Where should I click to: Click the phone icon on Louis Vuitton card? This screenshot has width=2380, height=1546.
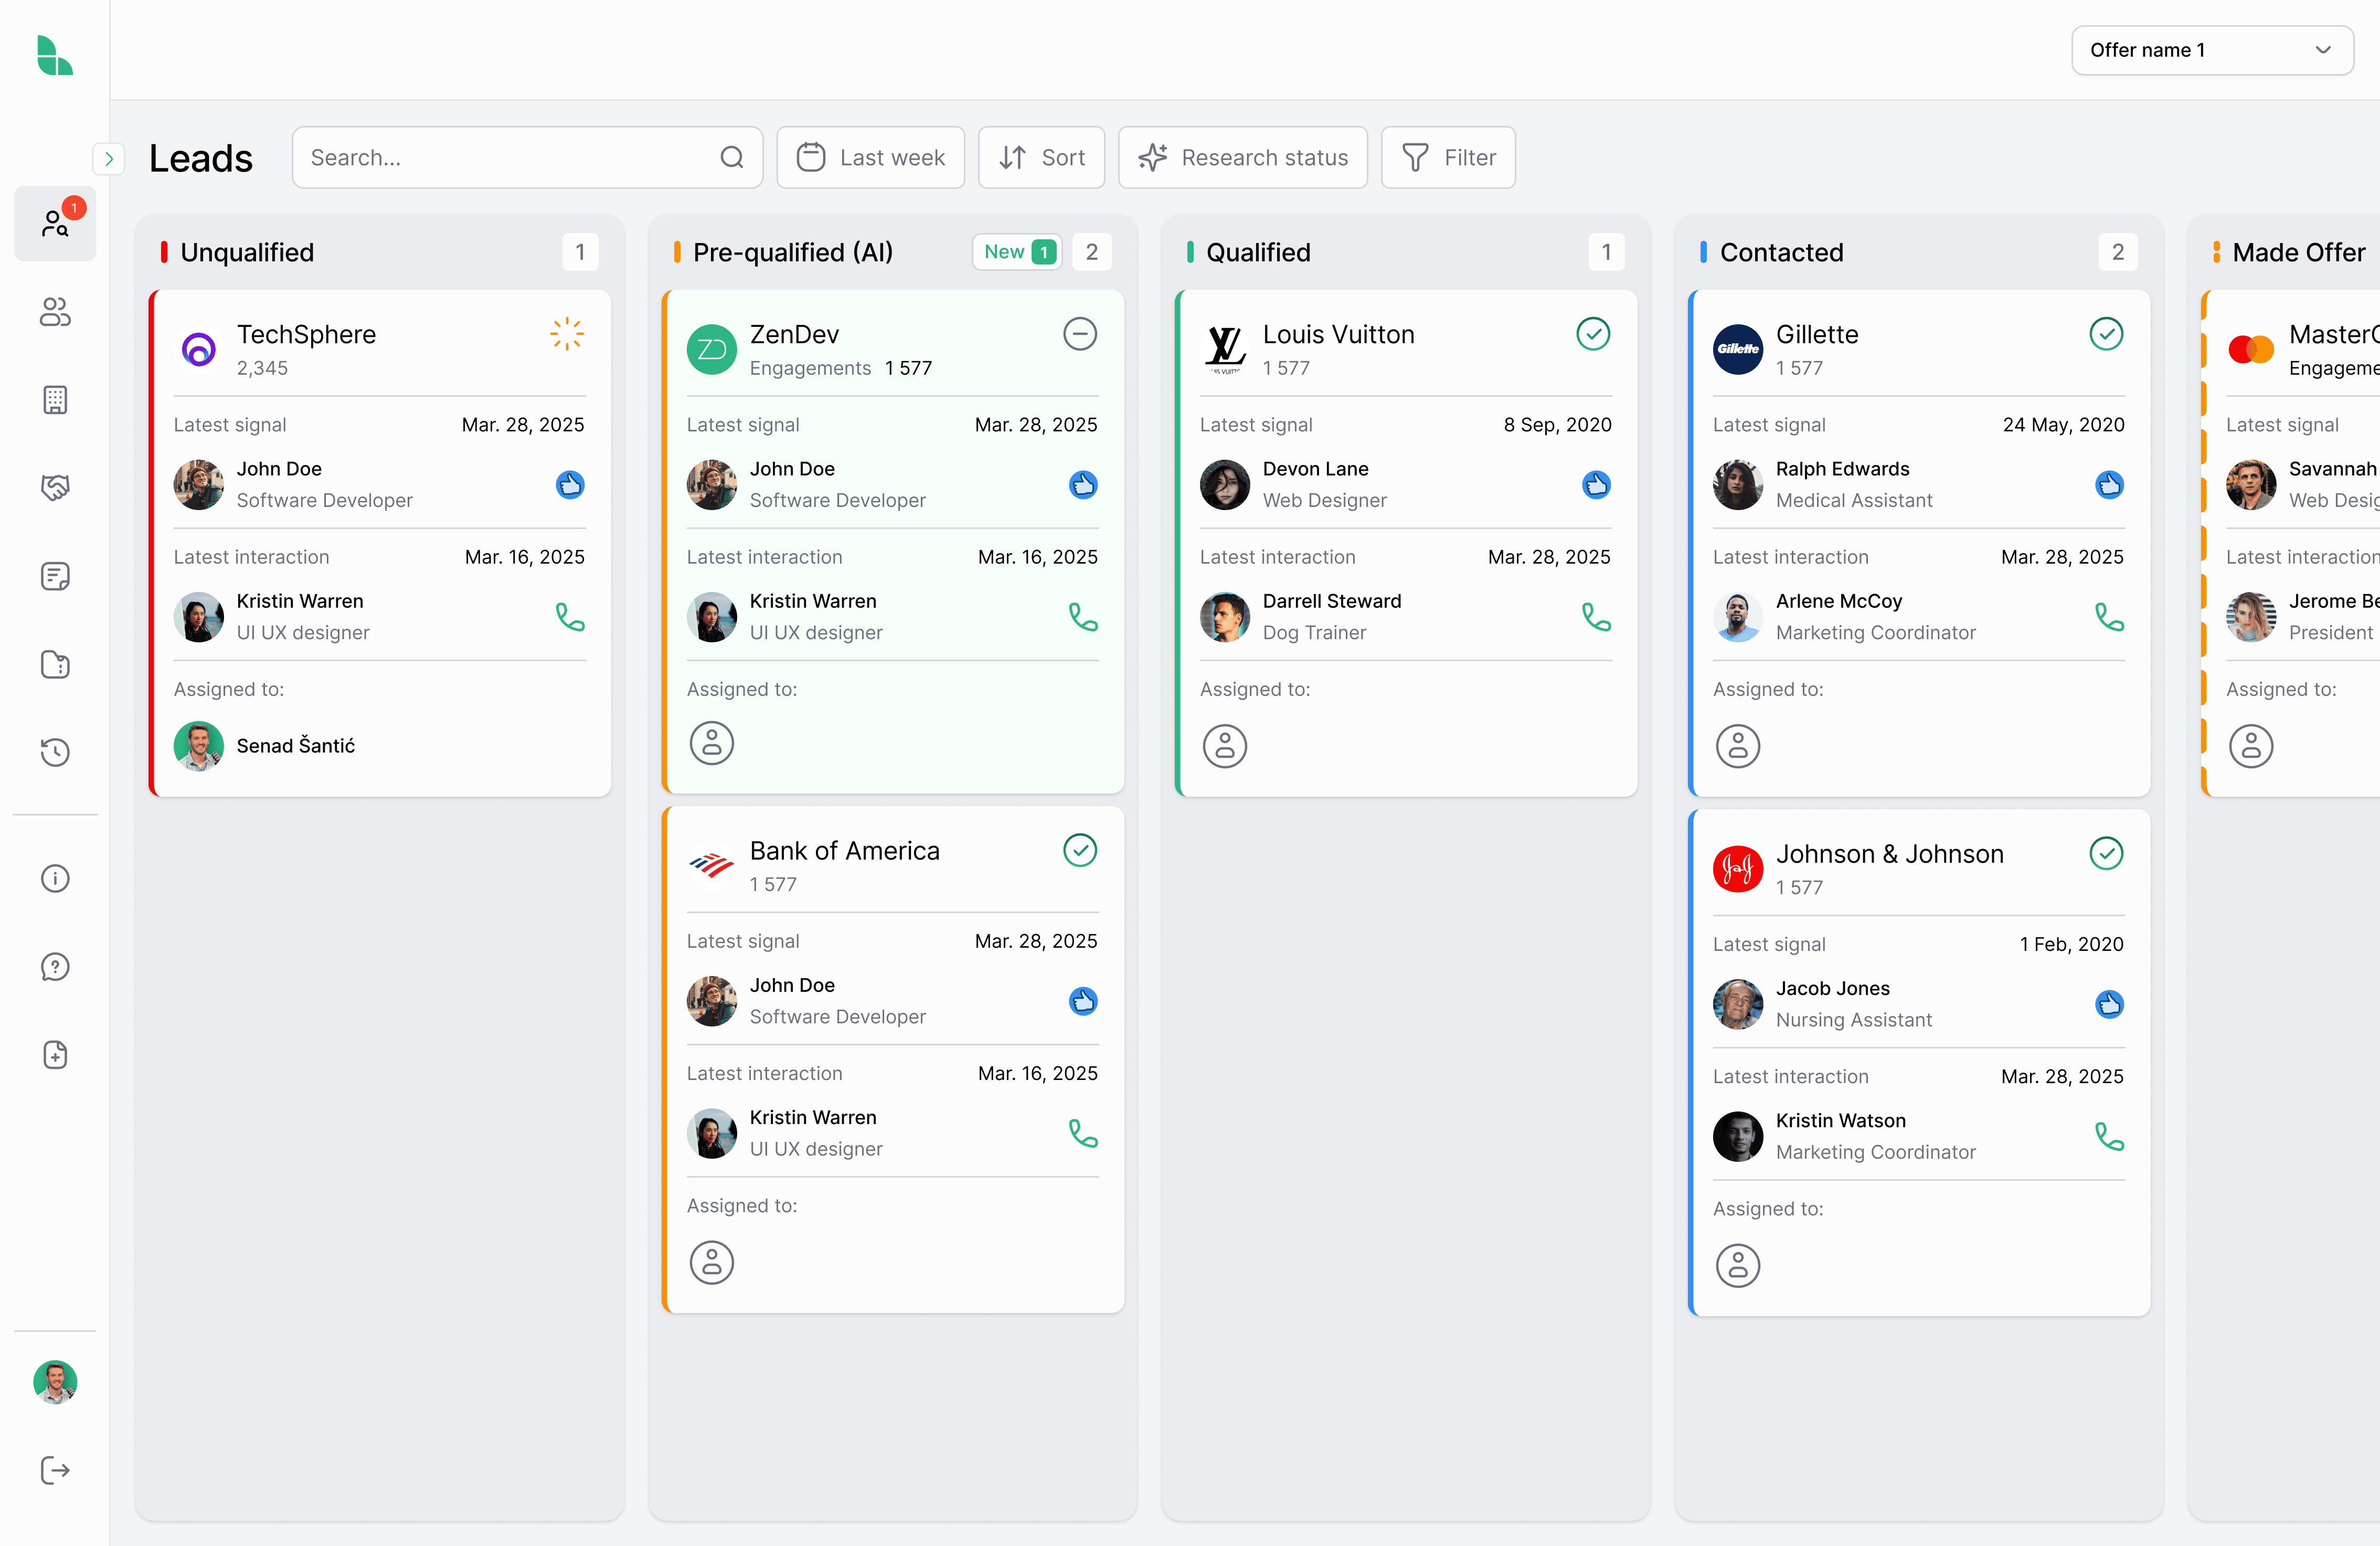coord(1596,617)
